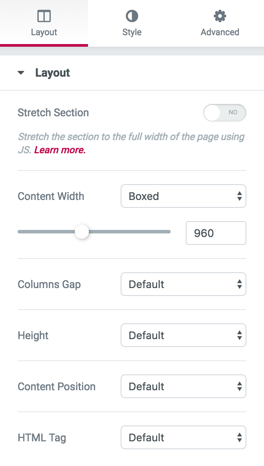This screenshot has height=466, width=264.
Task: Collapse the Layout section arrow
Action: tap(21, 73)
